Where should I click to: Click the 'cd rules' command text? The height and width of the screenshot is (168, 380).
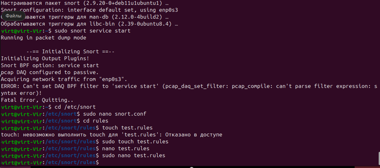(96, 121)
